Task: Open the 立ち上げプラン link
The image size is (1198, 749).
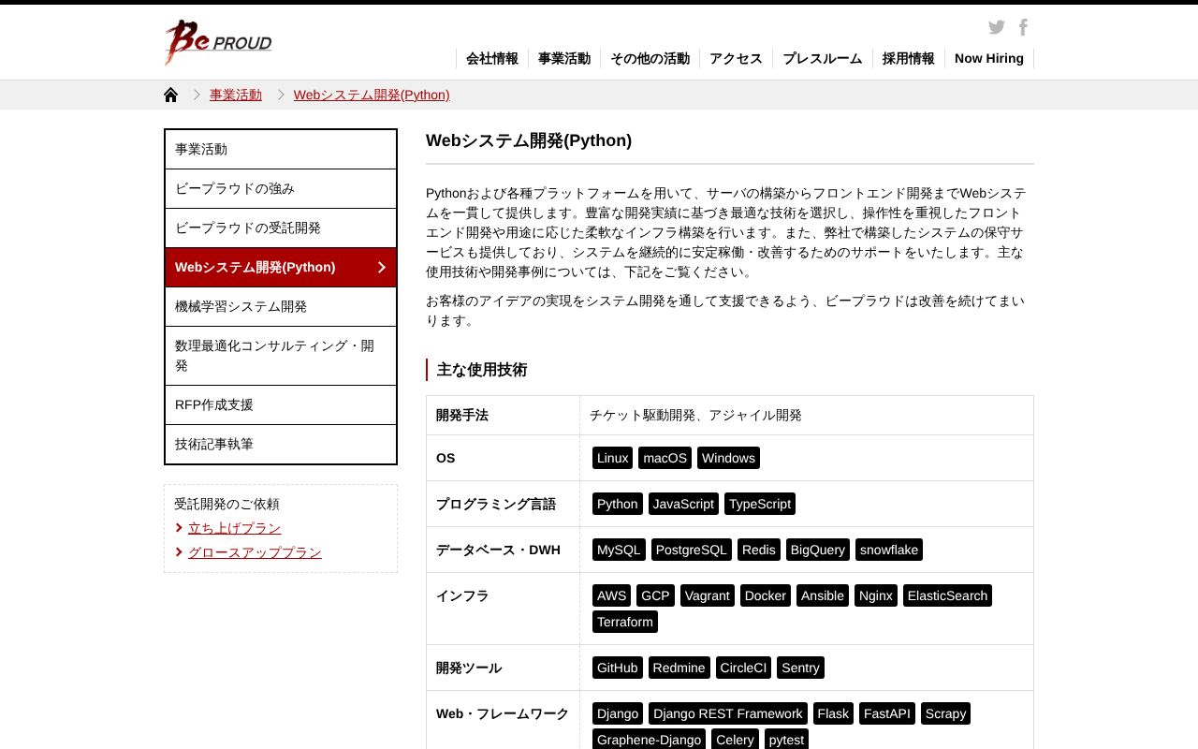Action: pyautogui.click(x=235, y=528)
